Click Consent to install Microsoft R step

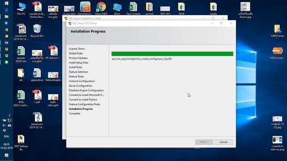click(x=87, y=95)
